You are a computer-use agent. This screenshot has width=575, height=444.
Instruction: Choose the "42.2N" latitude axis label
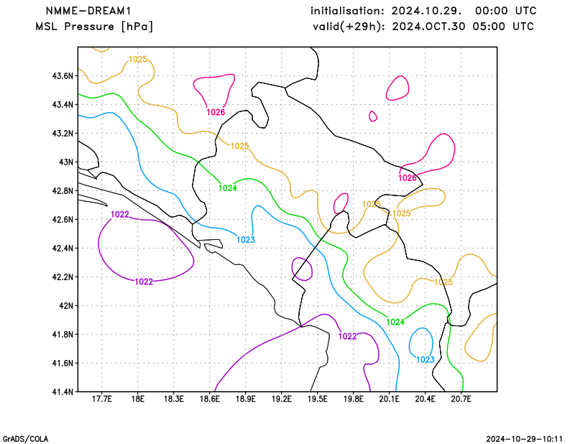tap(63, 277)
